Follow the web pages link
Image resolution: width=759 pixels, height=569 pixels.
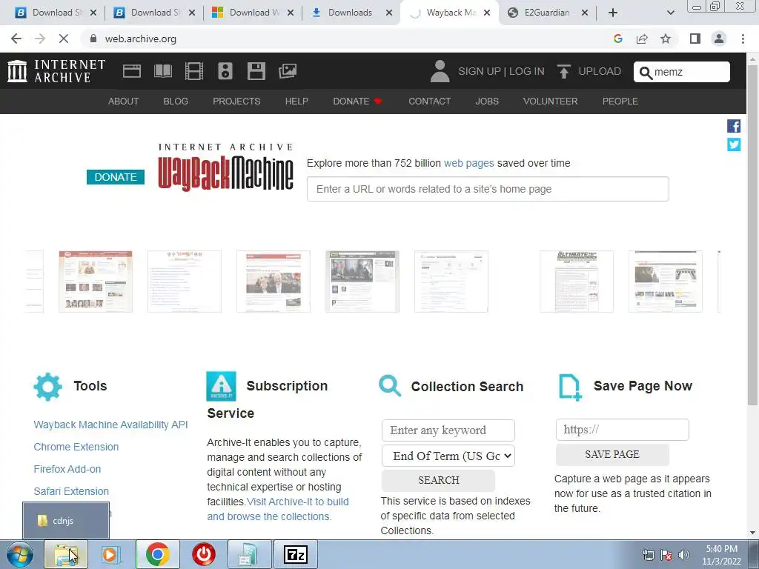coord(469,163)
